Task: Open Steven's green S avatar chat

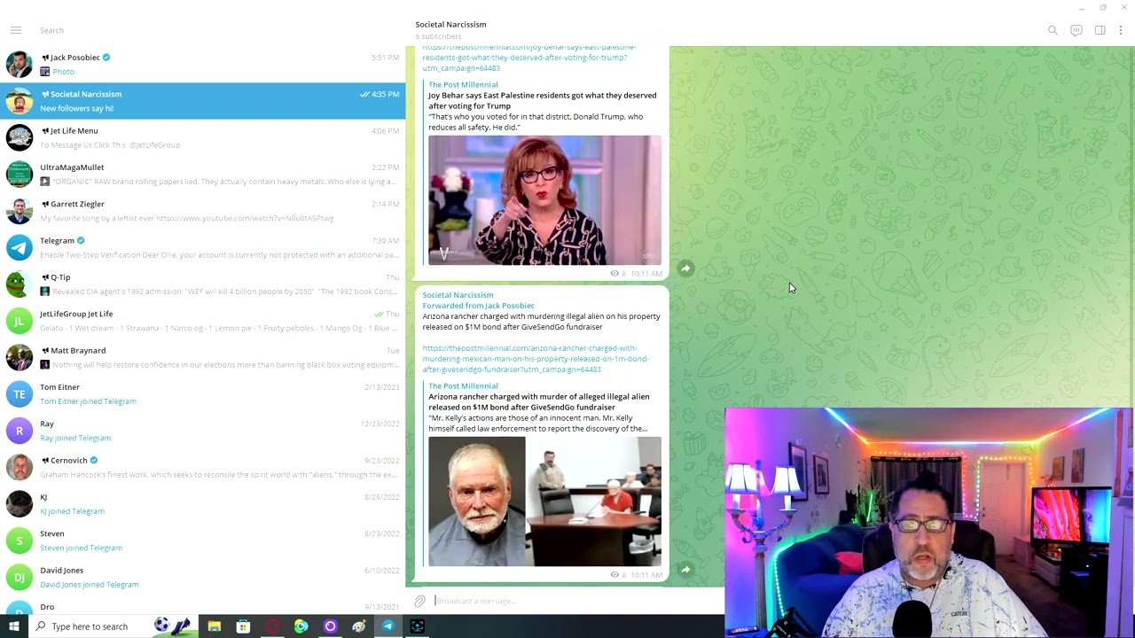Action: (20, 541)
